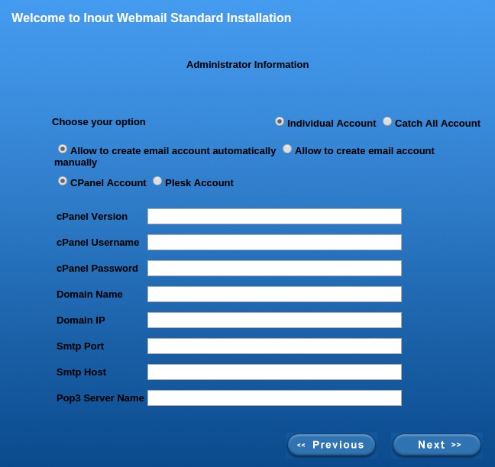Click the 'Smtp Port' label text
The width and height of the screenshot is (495, 467).
pos(80,346)
